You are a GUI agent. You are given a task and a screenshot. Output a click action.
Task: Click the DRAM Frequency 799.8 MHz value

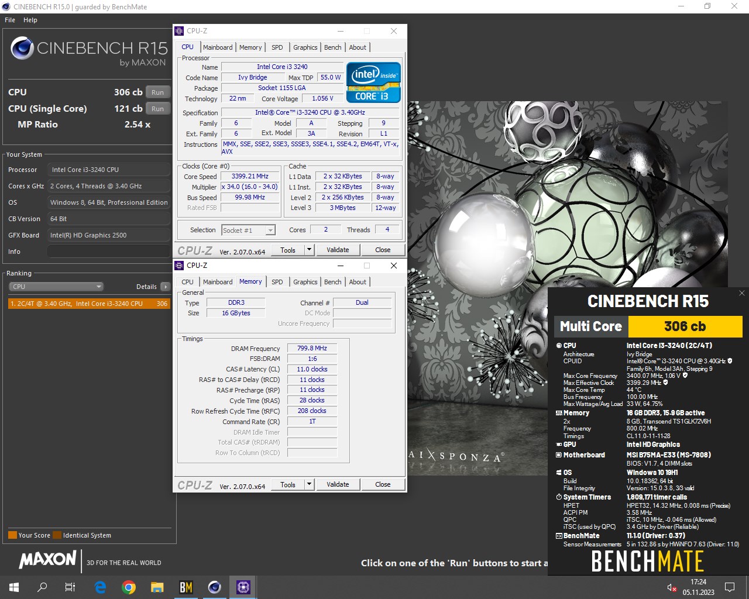coord(312,348)
